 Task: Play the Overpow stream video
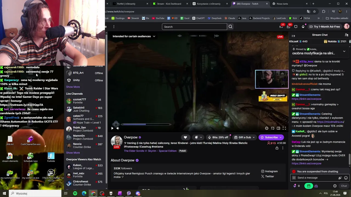pos(112,128)
